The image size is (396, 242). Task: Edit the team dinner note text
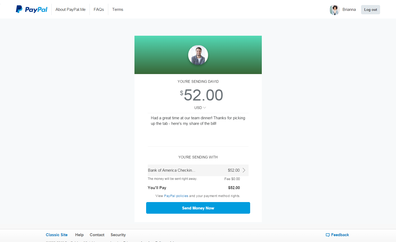coord(198,130)
